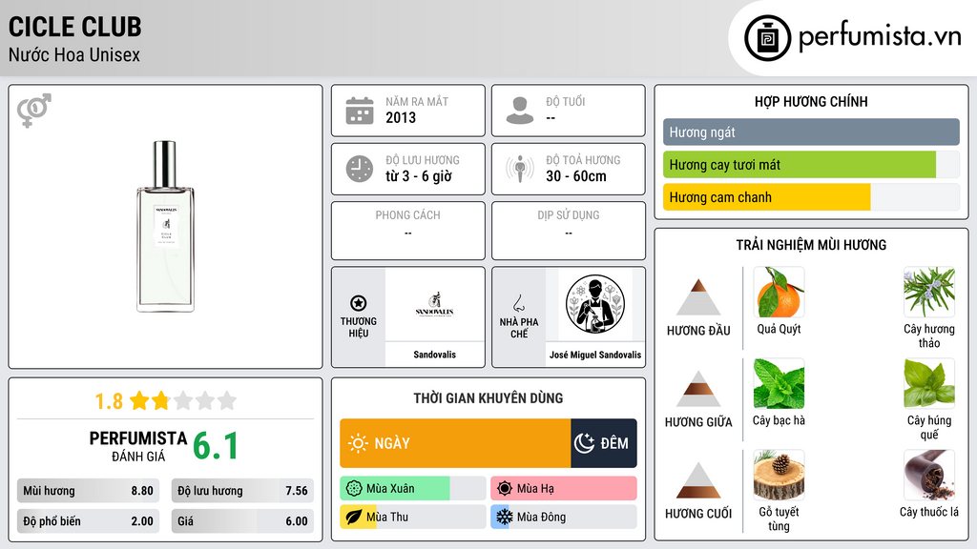Click the Độ lưu hương 7.56 score row

[242, 491]
